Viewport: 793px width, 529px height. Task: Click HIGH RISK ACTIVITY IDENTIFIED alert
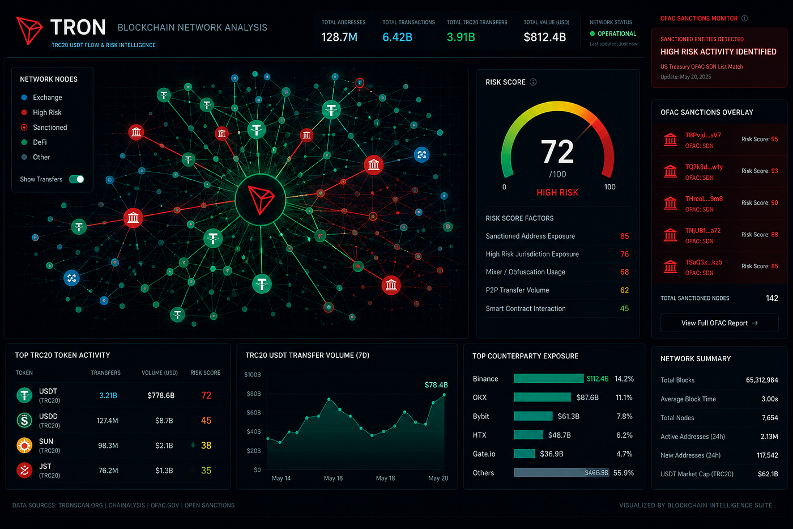coord(718,52)
